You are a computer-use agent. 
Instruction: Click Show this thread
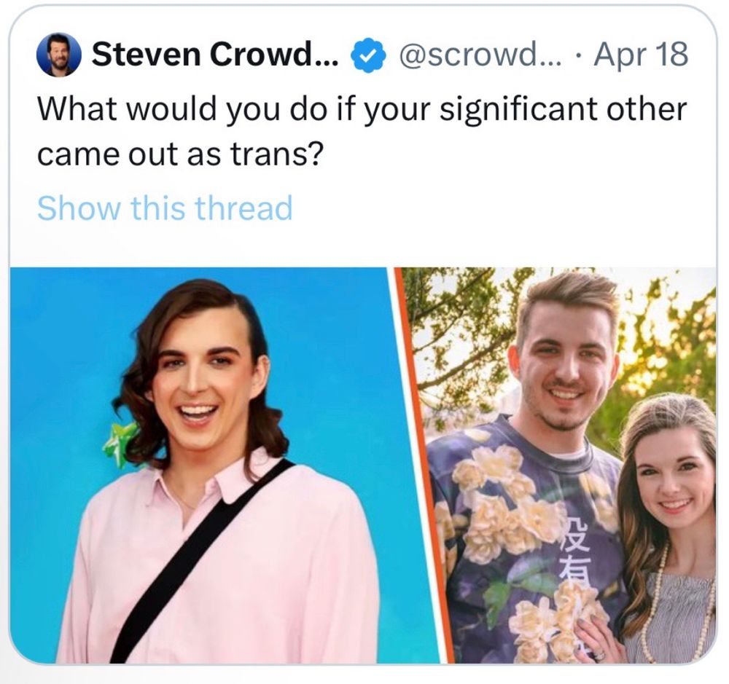tap(165, 208)
